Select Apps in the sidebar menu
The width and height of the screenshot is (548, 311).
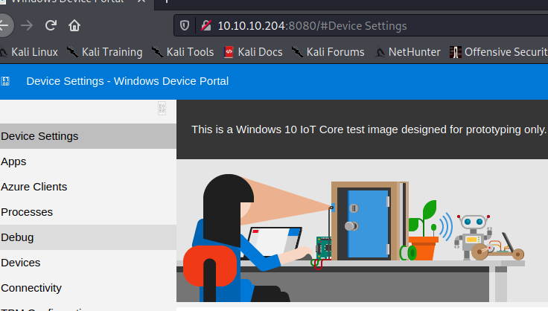point(13,161)
